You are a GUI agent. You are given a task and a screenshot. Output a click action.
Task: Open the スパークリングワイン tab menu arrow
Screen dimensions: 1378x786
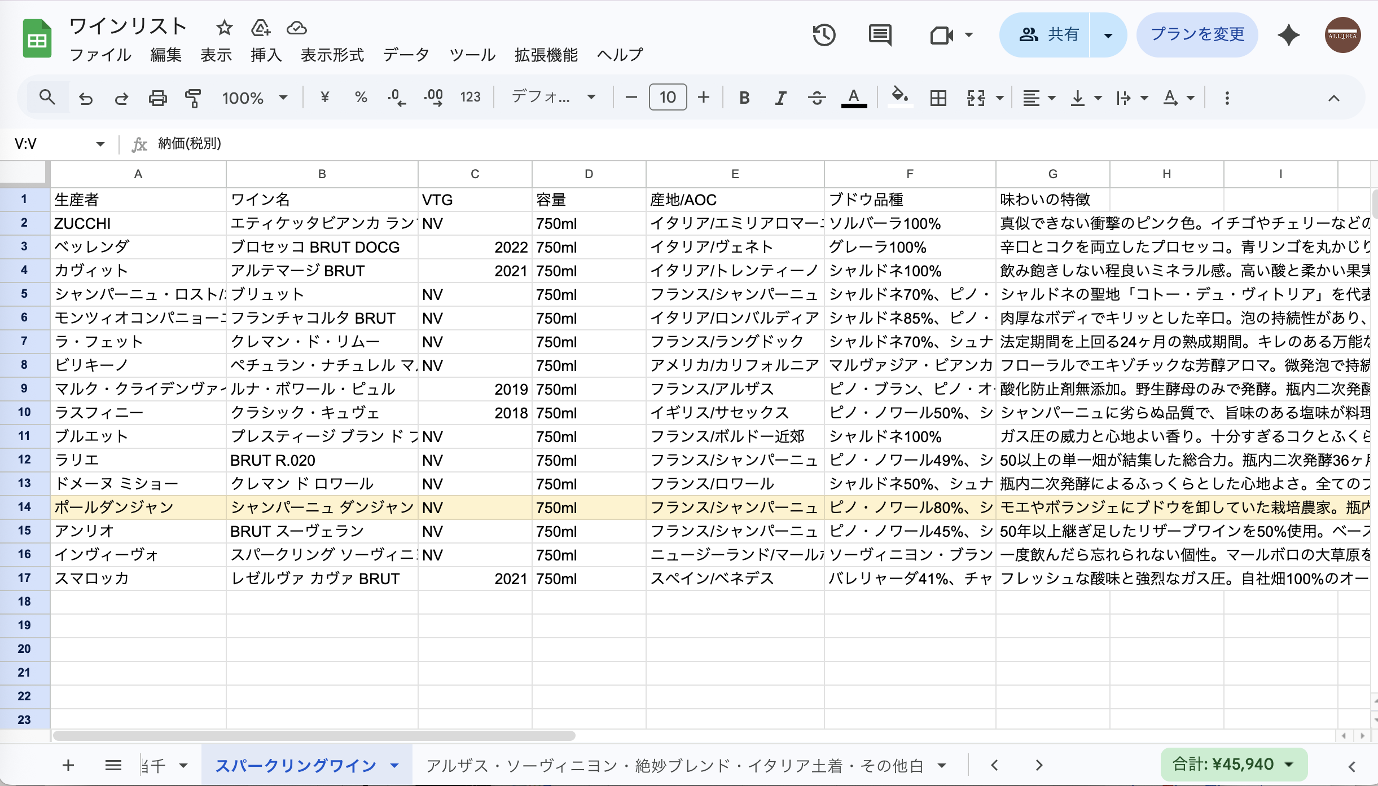click(394, 765)
